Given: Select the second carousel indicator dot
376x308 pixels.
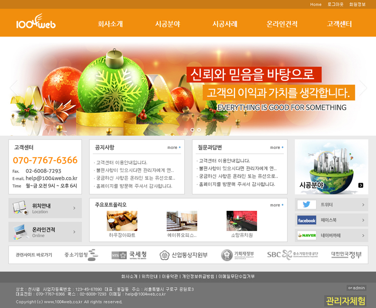Looking at the screenshot, I should [x=199, y=130].
